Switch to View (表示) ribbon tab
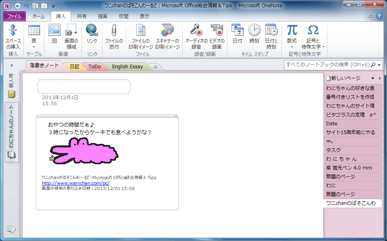 (145, 16)
